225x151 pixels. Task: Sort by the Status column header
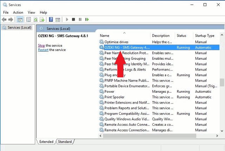pyautogui.click(x=184, y=35)
